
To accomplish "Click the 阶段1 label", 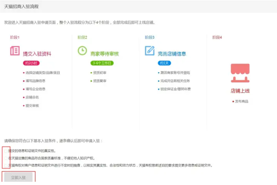I will [x=15, y=37].
